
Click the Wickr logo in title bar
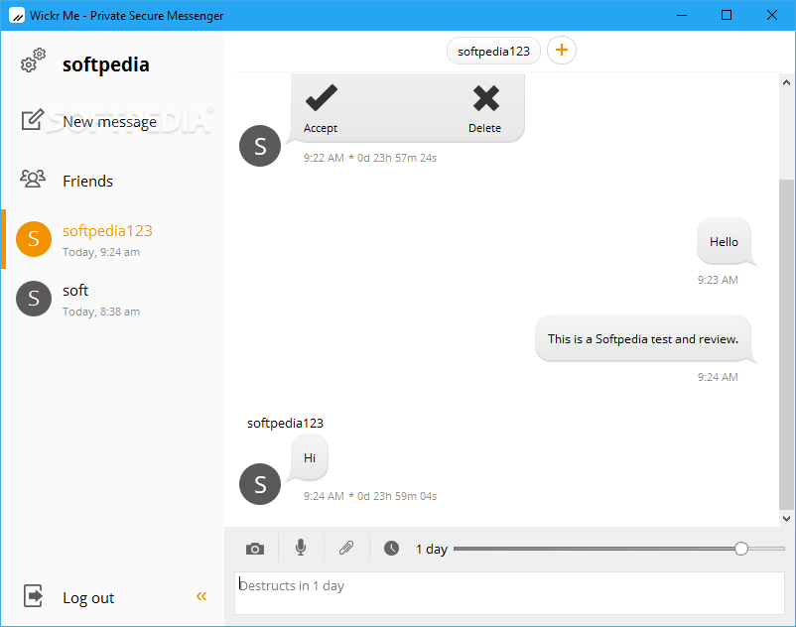coord(17,15)
